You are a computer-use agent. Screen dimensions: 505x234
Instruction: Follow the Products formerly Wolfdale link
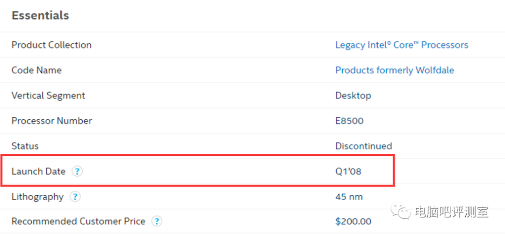point(394,70)
